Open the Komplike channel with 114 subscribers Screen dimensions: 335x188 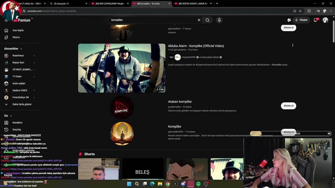[x=175, y=127]
